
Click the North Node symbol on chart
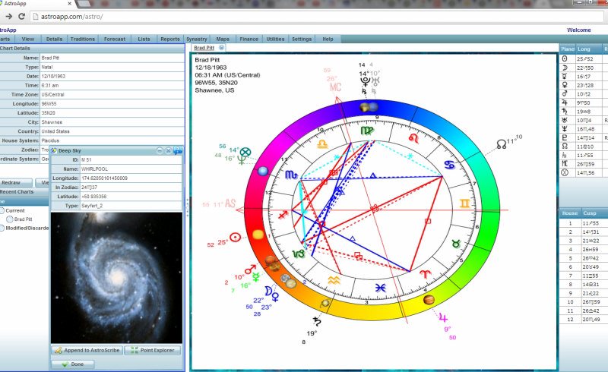tap(501, 142)
